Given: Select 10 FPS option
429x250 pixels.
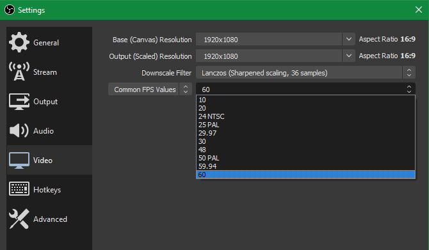Looking at the screenshot, I should click(305, 100).
